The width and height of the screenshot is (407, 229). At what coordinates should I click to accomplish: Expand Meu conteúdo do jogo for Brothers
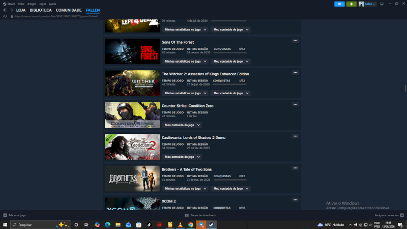pos(230,188)
